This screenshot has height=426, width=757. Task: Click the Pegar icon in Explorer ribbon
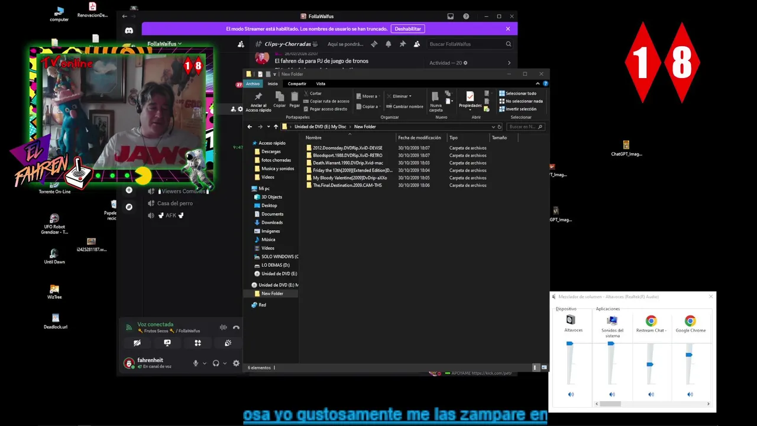(x=294, y=99)
